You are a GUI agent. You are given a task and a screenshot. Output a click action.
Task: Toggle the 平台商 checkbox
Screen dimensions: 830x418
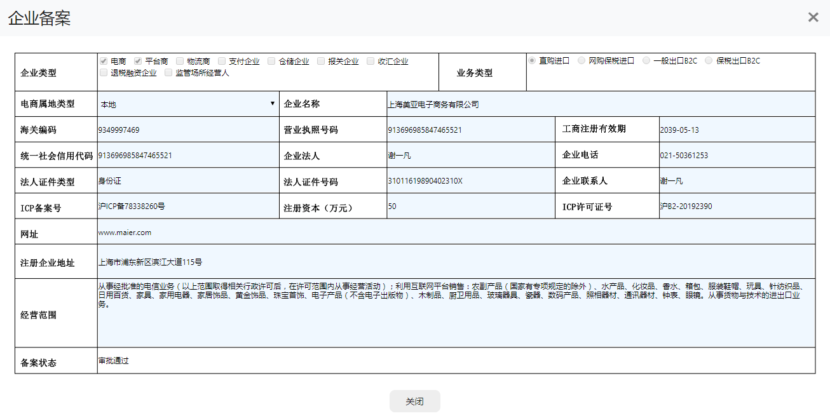click(138, 62)
